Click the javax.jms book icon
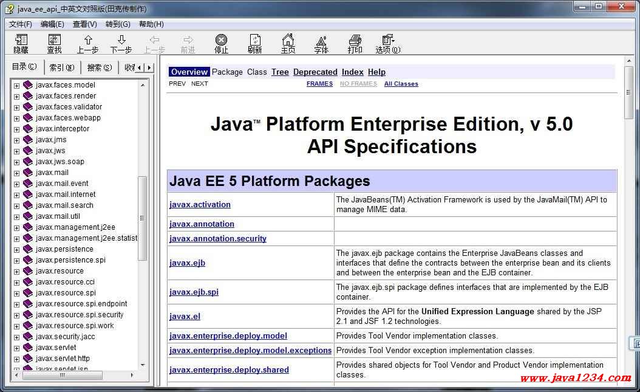Screen dimensions: 640x392 coord(28,140)
